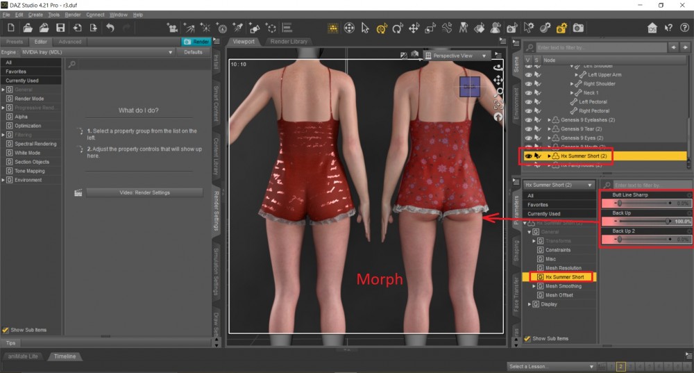Select Mesh Smoothing property group
This screenshot has width=694, height=373.
pos(564,286)
